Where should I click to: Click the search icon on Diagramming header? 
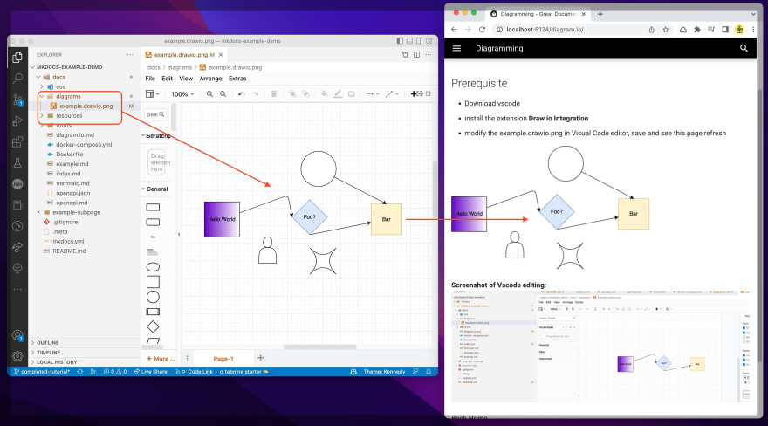(x=744, y=48)
